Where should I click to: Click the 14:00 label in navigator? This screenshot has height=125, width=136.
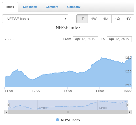click(103, 108)
